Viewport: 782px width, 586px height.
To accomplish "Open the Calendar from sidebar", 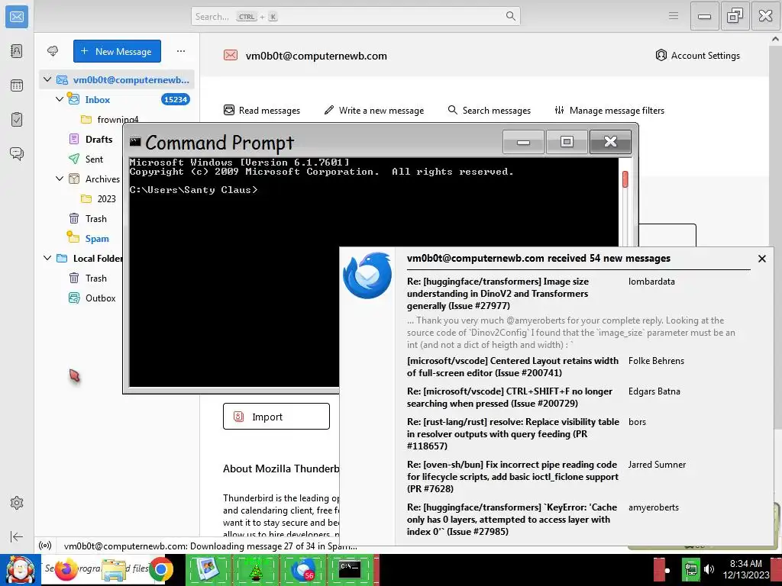I will click(x=17, y=85).
